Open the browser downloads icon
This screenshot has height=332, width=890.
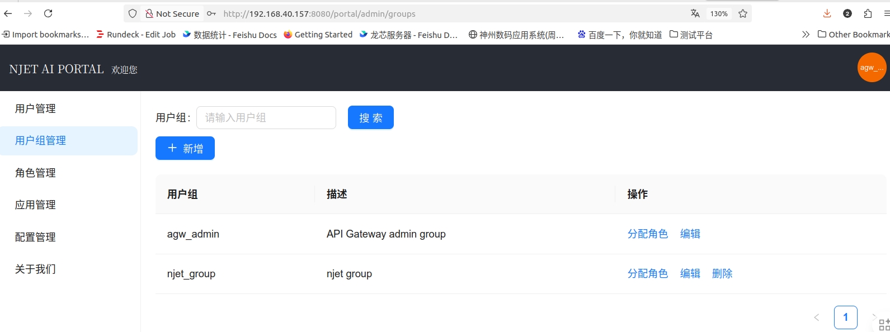click(x=827, y=13)
